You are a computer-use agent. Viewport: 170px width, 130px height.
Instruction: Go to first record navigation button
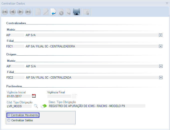click(x=5, y=12)
